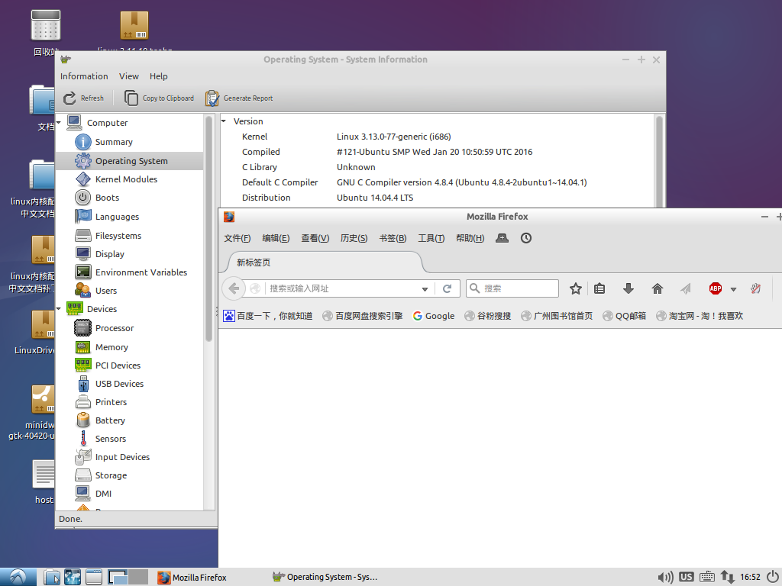Open the network connections tray icon
This screenshot has width=782, height=586.
[727, 577]
